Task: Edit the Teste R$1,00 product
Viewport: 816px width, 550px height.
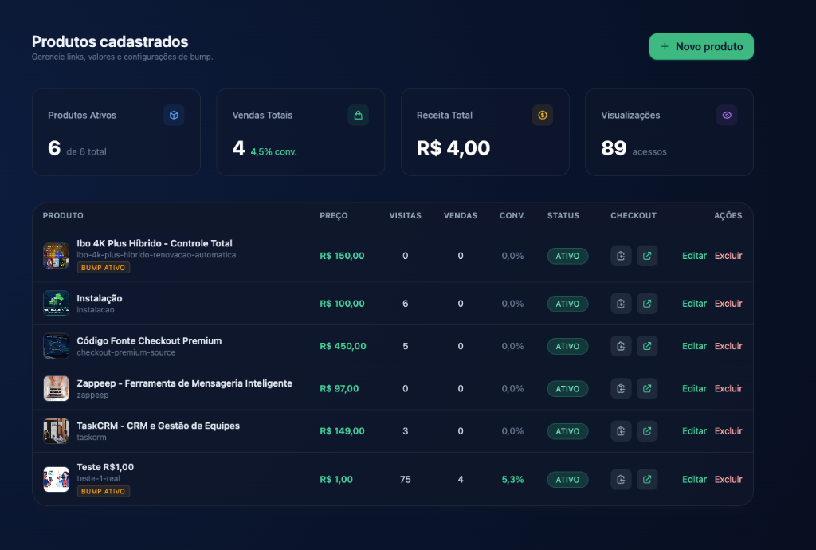Action: tap(694, 480)
